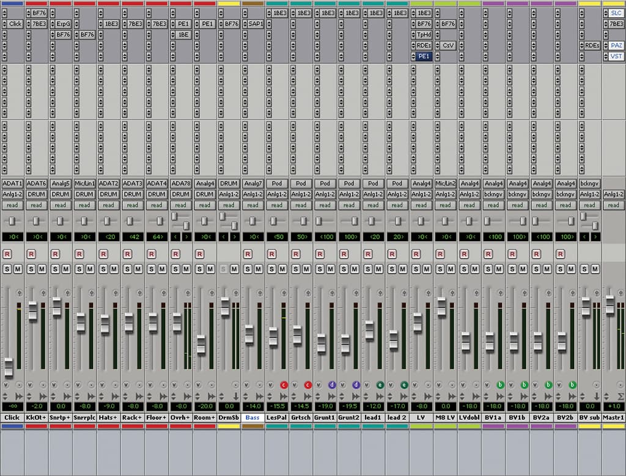626x476 pixels.
Task: Click empty group ID button on Hats+ track
Action: pos(116,385)
